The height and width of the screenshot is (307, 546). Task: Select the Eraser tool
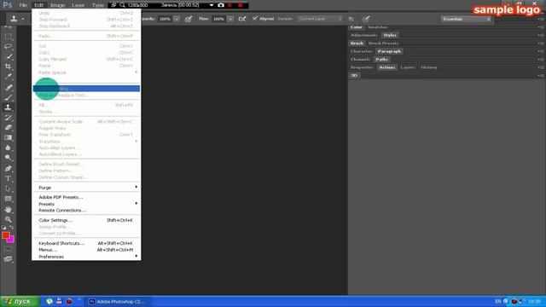[x=8, y=127]
